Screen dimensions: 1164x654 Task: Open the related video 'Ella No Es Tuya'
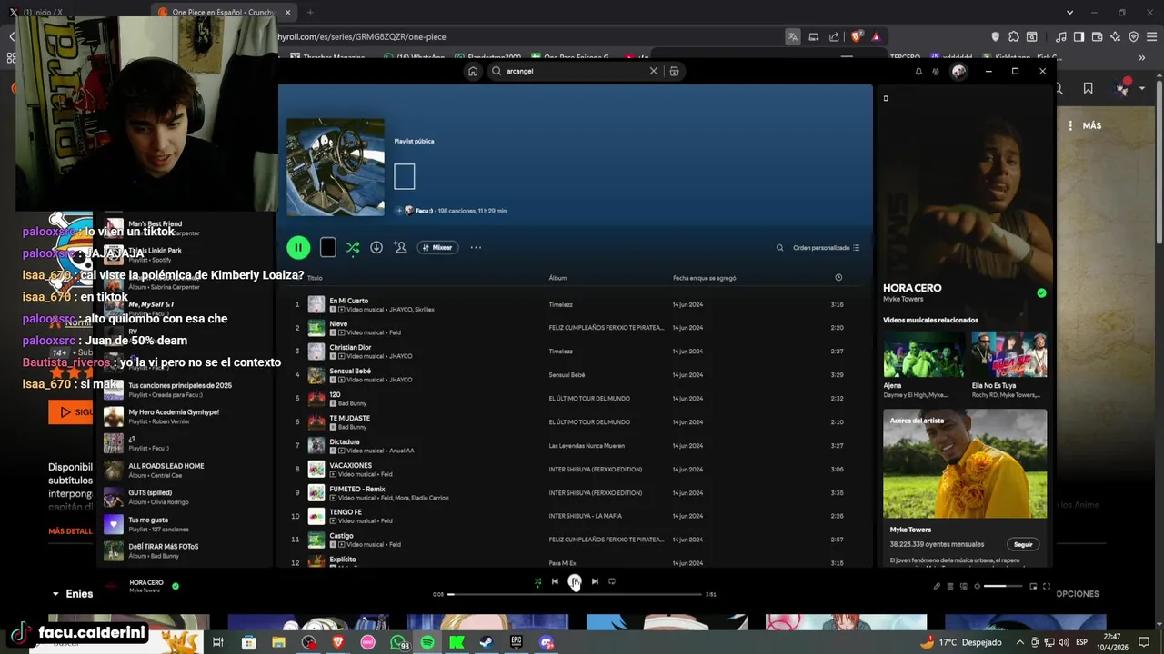(x=1008, y=354)
